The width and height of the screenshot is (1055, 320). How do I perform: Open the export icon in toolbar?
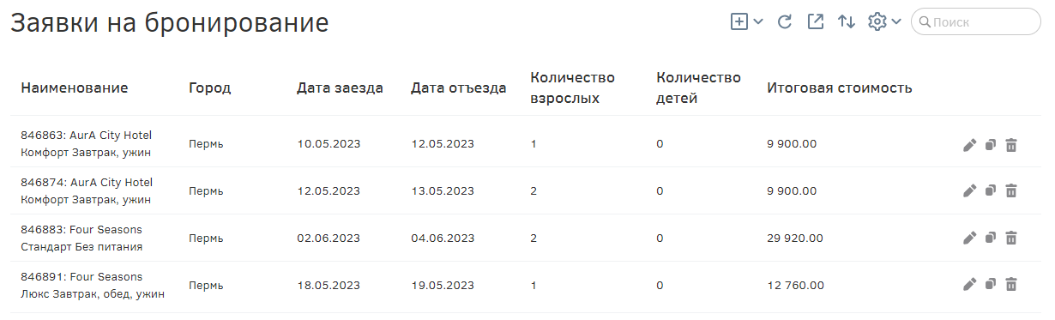point(816,22)
